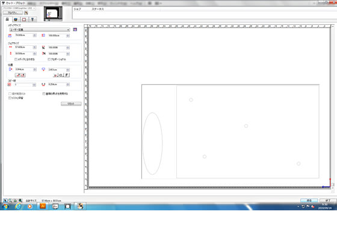The height and width of the screenshot is (229, 337).
Task: Click the pointer select tool in bottom toolbar
Action: coord(5,200)
